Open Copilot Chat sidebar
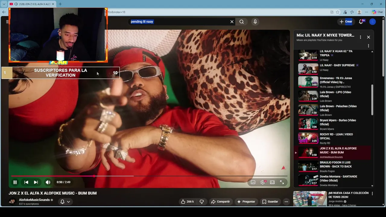The height and width of the screenshot is (217, 386). pos(377,12)
